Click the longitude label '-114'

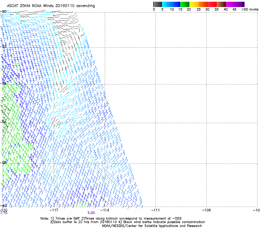(105, 210)
